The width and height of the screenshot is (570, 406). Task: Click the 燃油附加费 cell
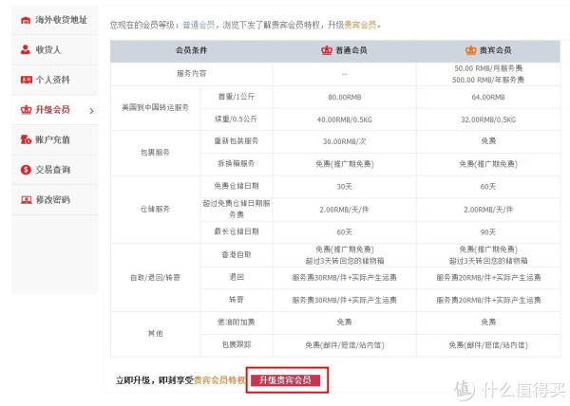(x=237, y=322)
